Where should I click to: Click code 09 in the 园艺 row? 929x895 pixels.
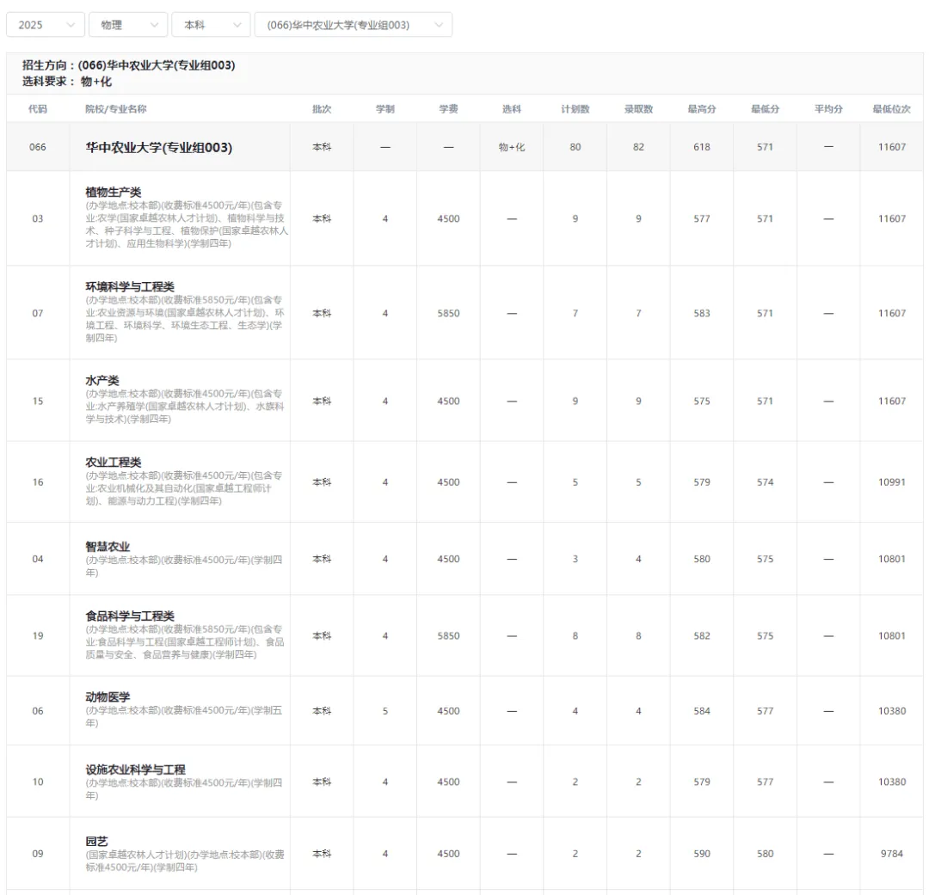(38, 854)
